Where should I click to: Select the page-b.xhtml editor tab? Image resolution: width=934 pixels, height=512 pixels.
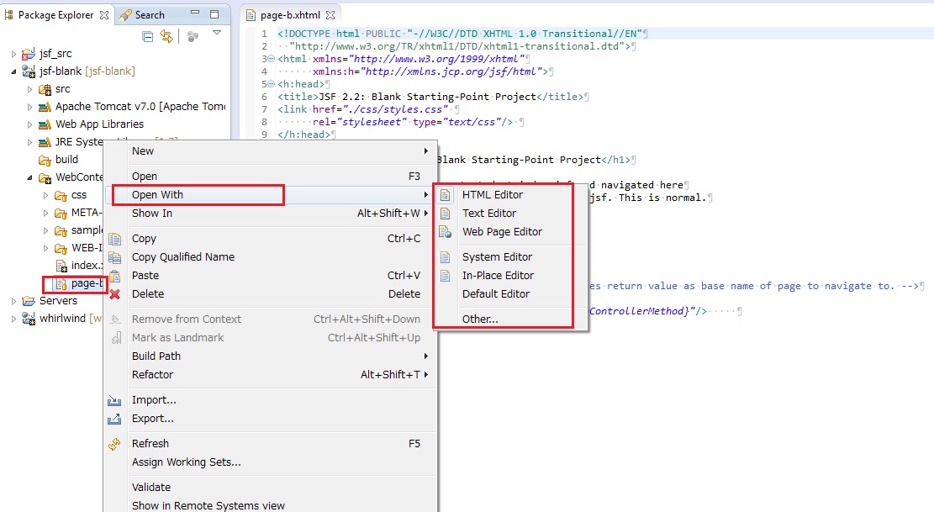289,15
